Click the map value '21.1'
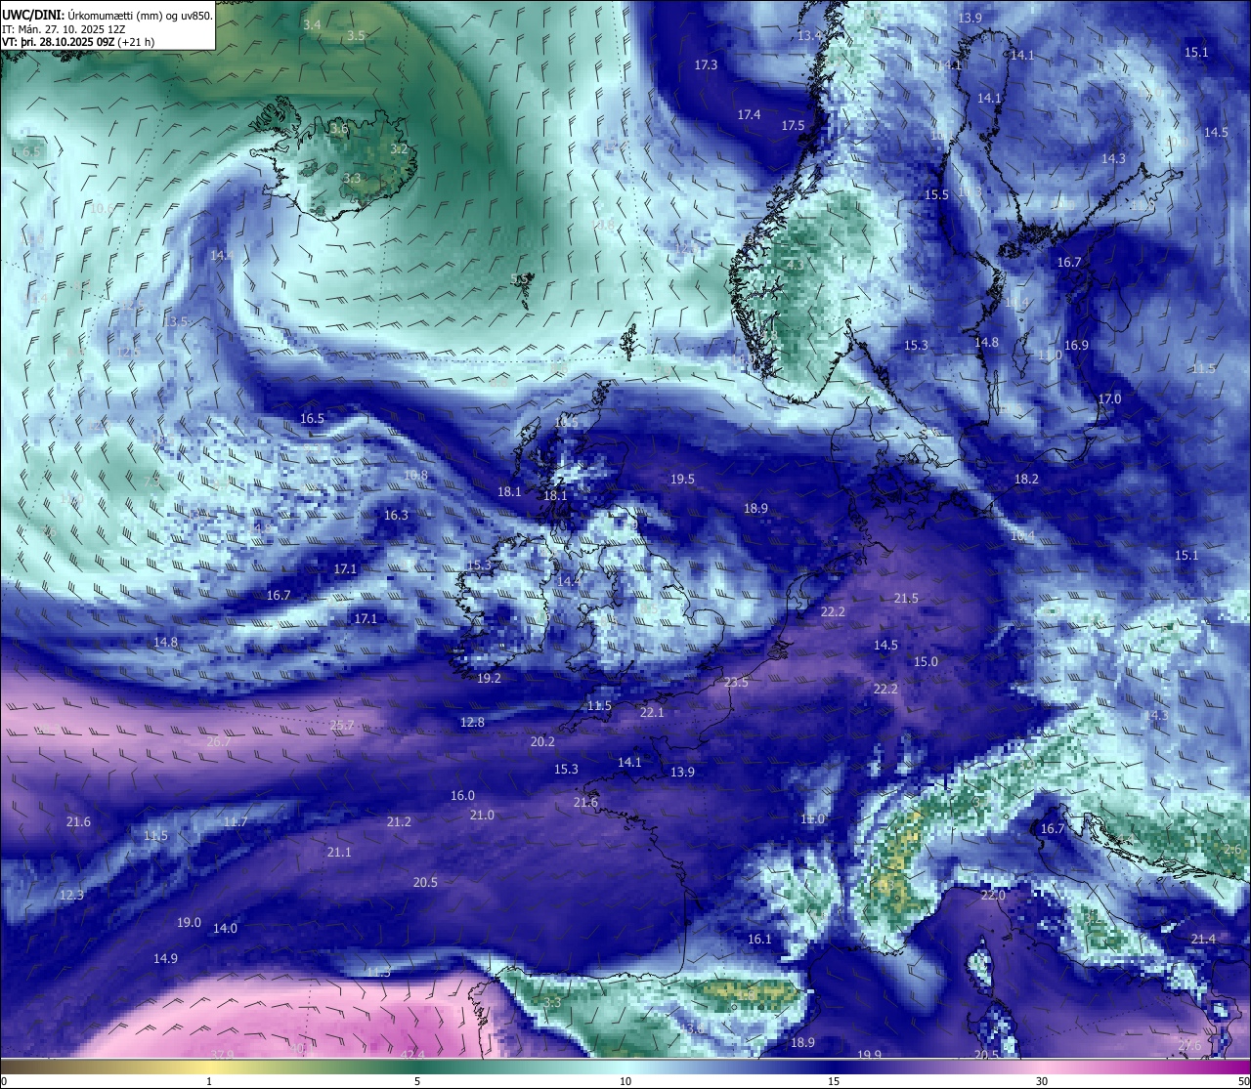Image resolution: width=1251 pixels, height=1089 pixels. coord(339,853)
